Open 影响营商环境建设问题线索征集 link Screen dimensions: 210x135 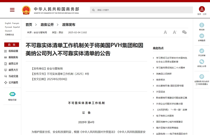pyautogui.click(x=172, y=98)
